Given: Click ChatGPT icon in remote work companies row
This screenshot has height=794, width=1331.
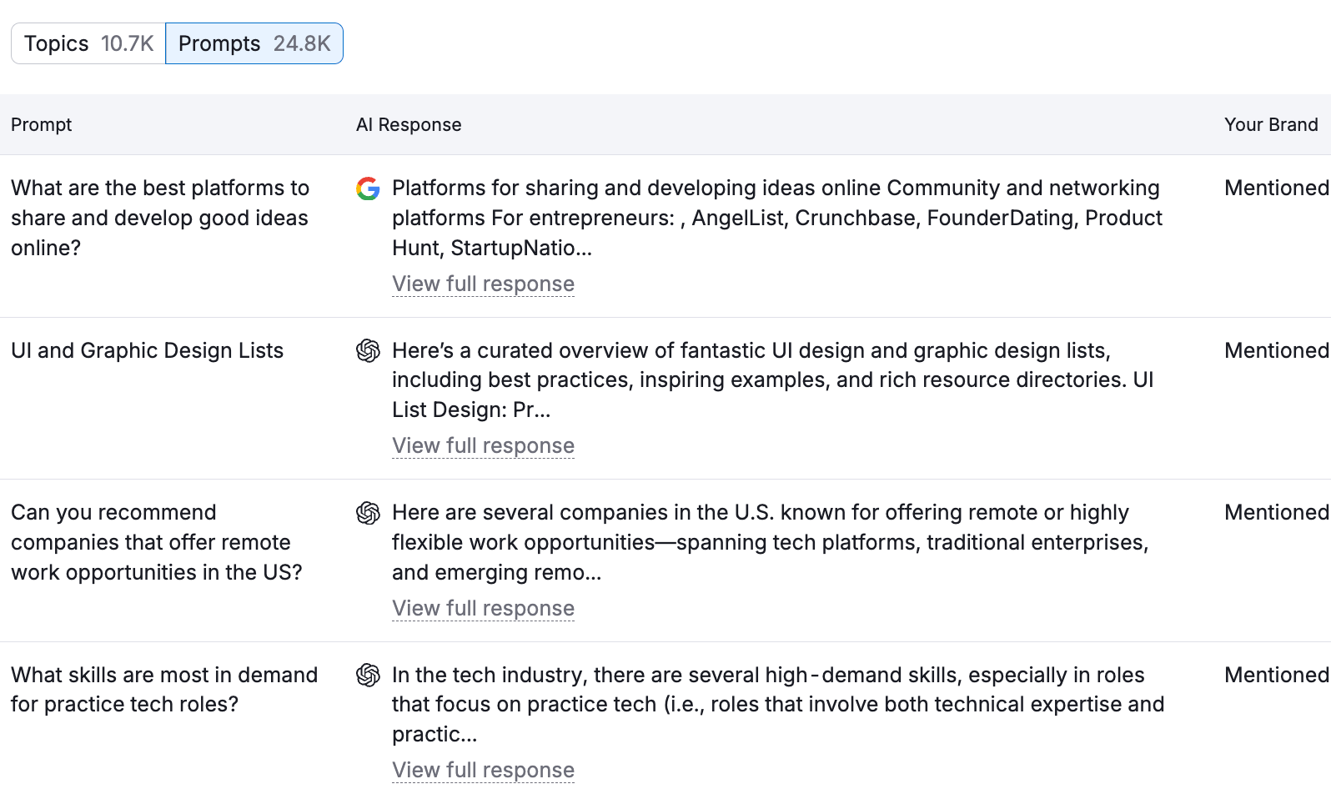Looking at the screenshot, I should click(368, 513).
